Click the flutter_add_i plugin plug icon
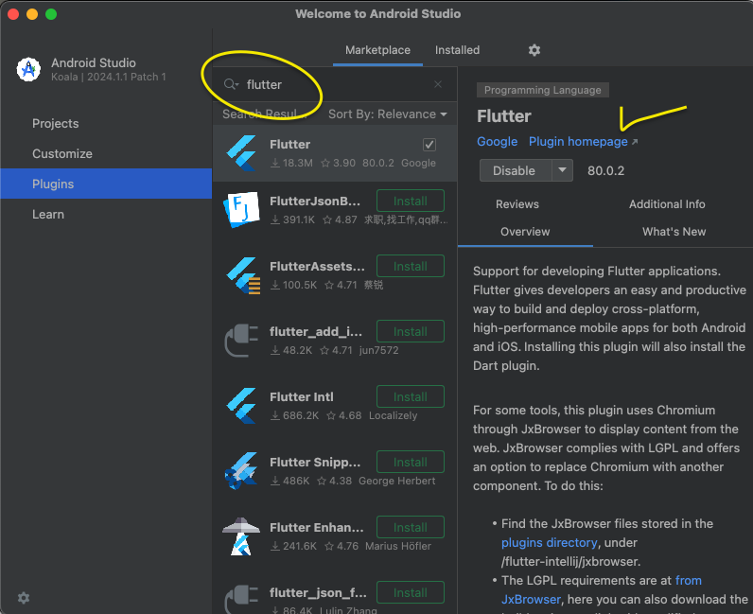Image resolution: width=753 pixels, height=614 pixels. (x=241, y=341)
